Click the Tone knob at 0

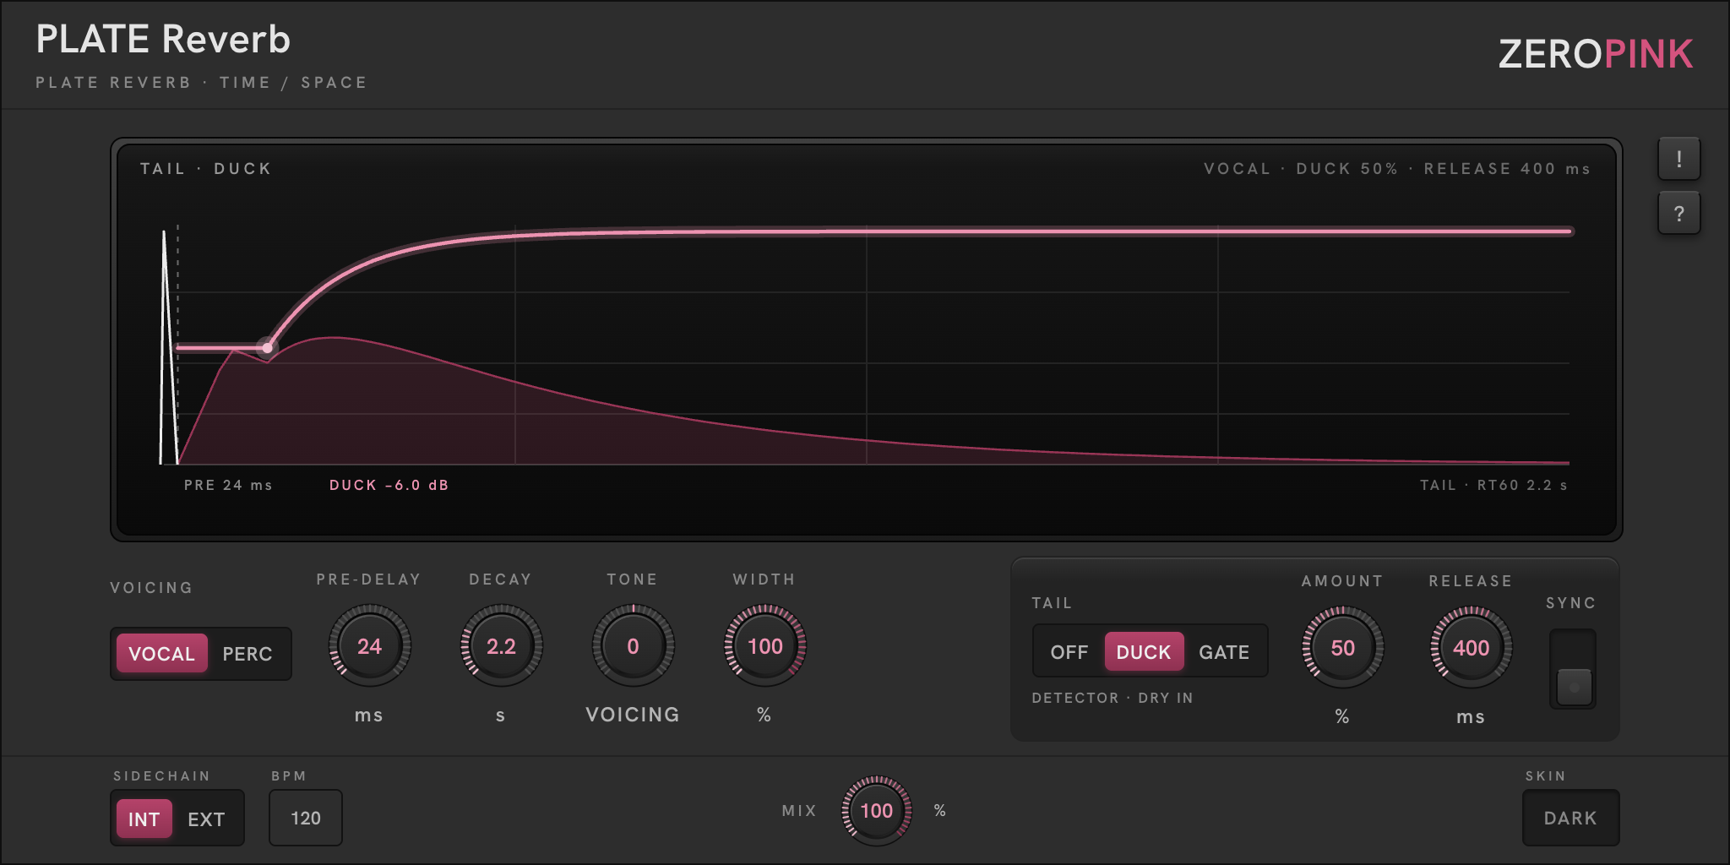click(x=633, y=646)
